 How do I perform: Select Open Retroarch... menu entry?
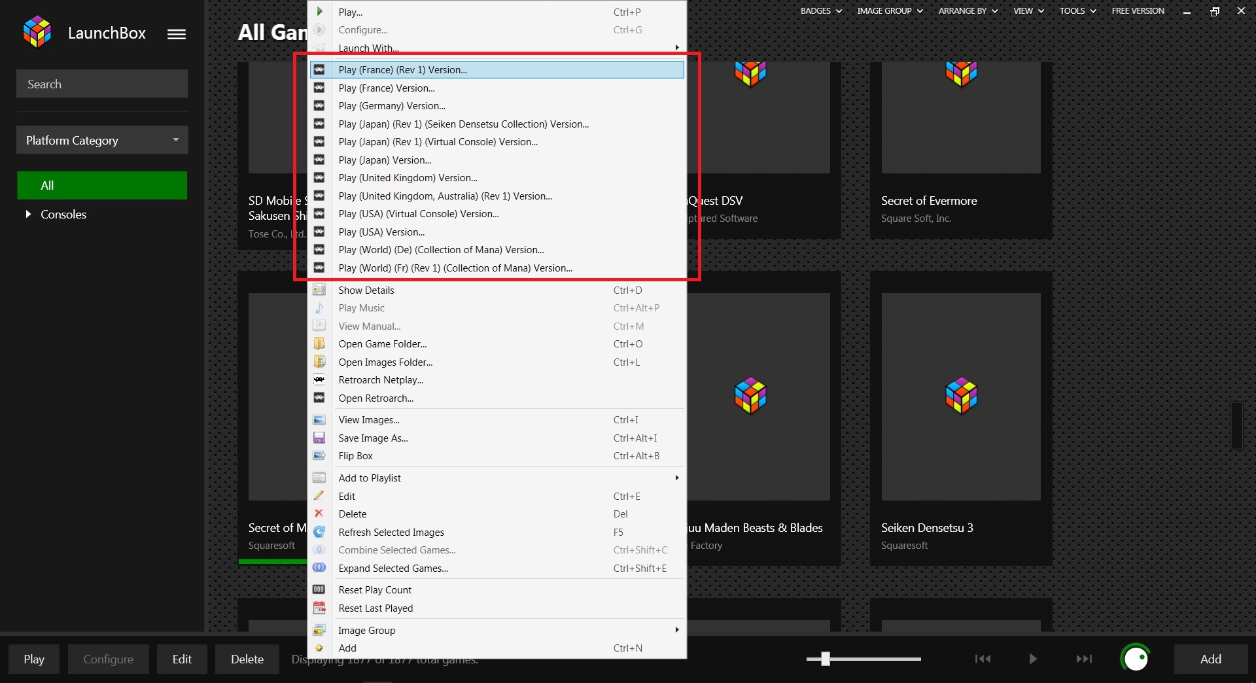coord(497,398)
